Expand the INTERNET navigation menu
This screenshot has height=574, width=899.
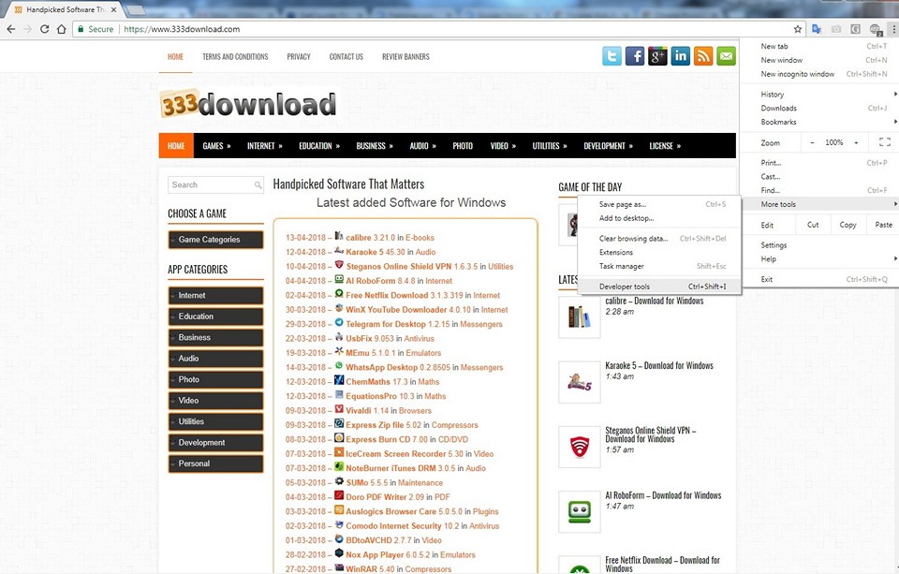[x=264, y=146]
